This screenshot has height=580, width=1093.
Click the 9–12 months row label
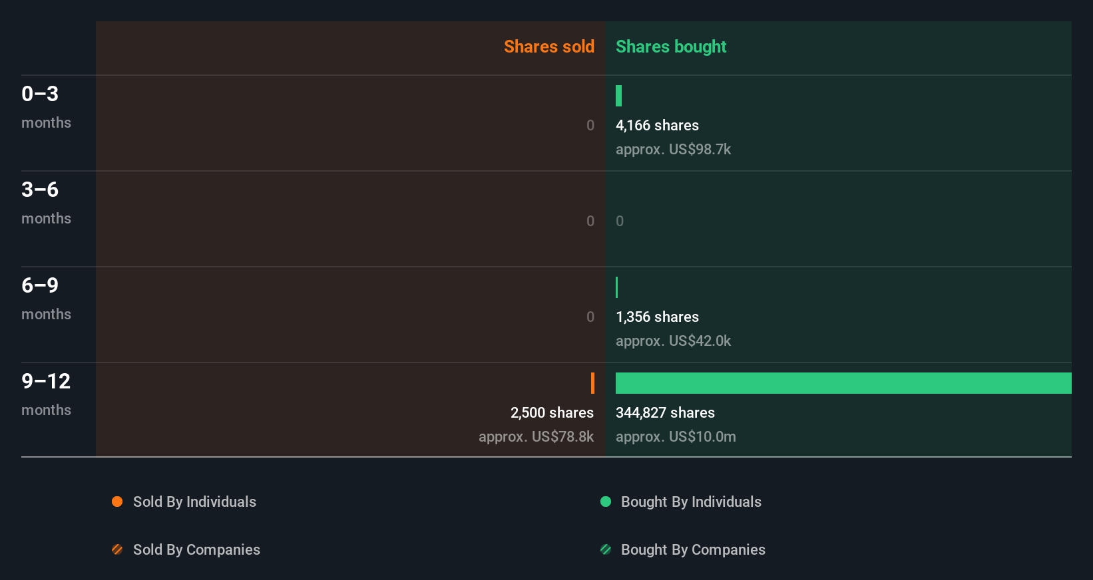46,394
